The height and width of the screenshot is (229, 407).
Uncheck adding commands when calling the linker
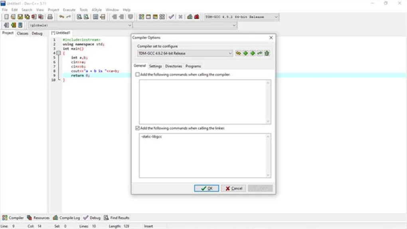138,128
